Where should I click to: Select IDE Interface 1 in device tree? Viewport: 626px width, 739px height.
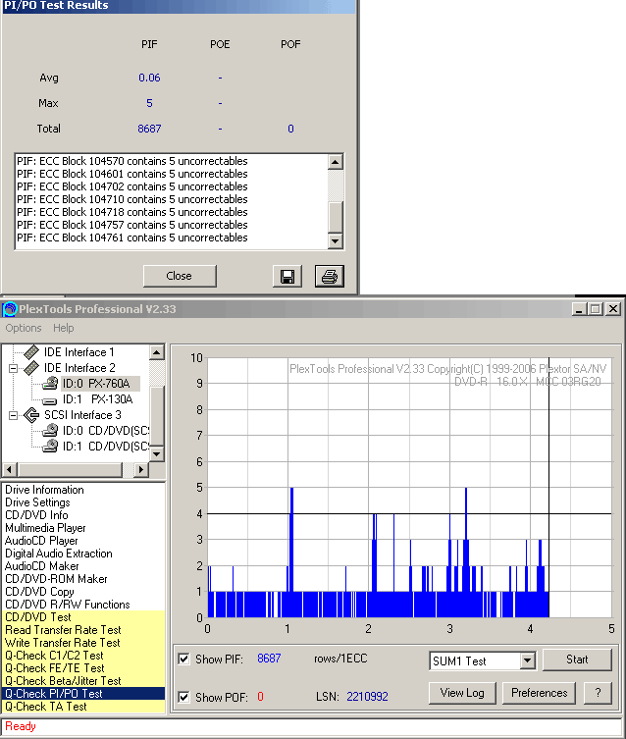(x=78, y=352)
